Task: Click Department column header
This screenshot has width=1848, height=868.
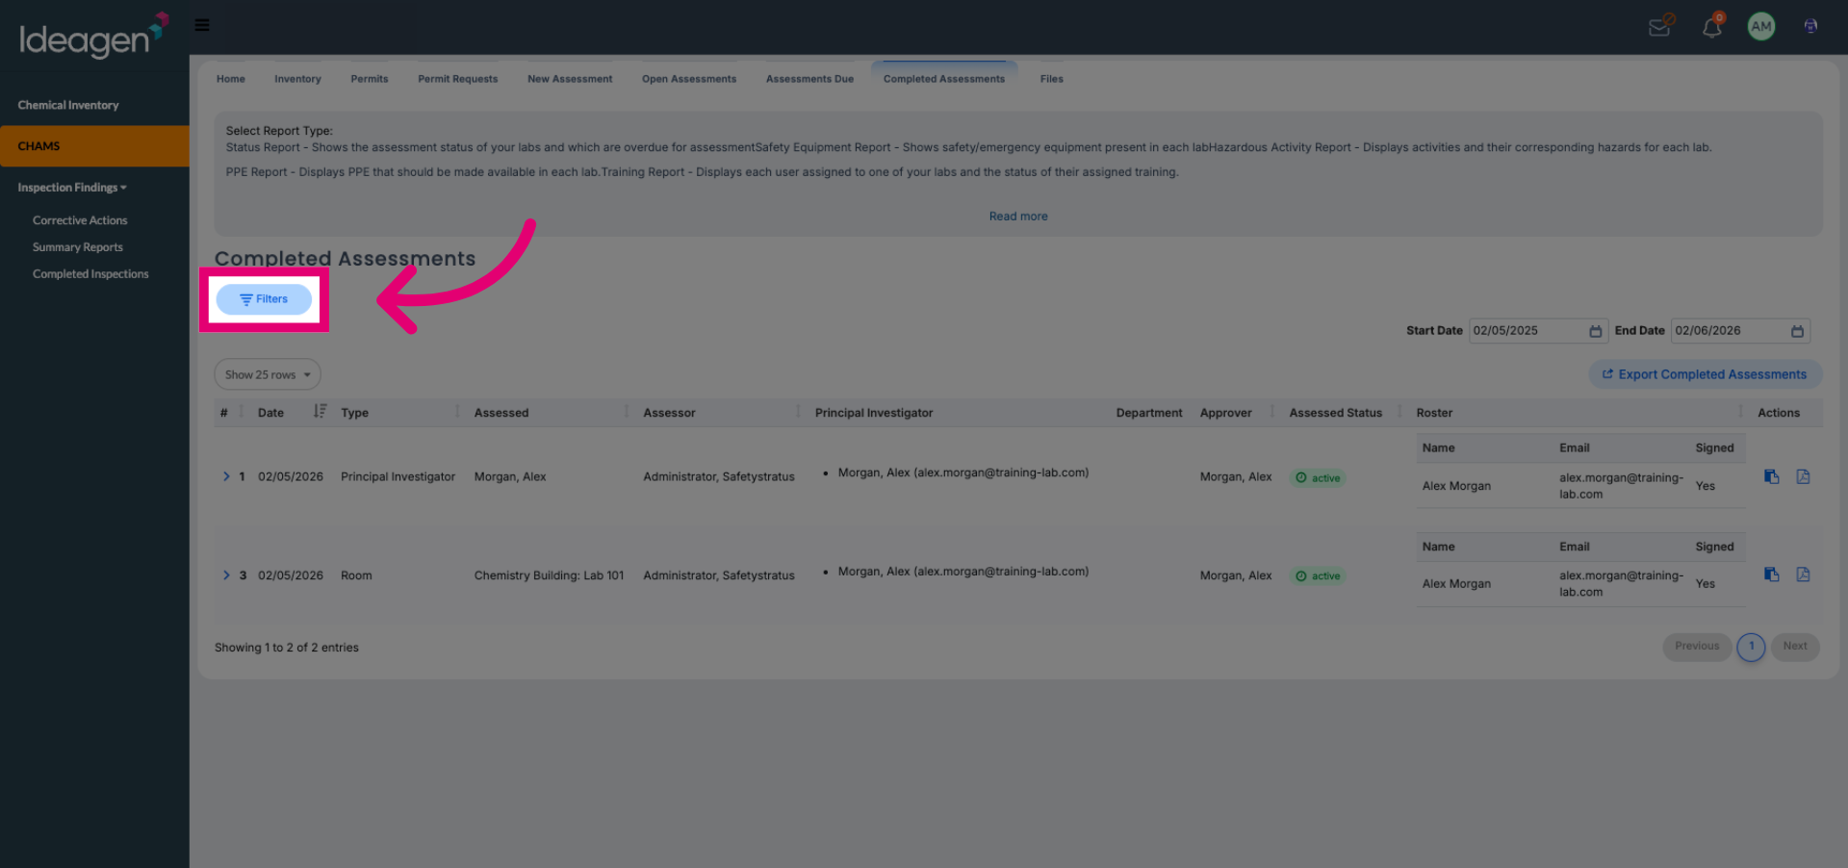Action: coord(1149,413)
